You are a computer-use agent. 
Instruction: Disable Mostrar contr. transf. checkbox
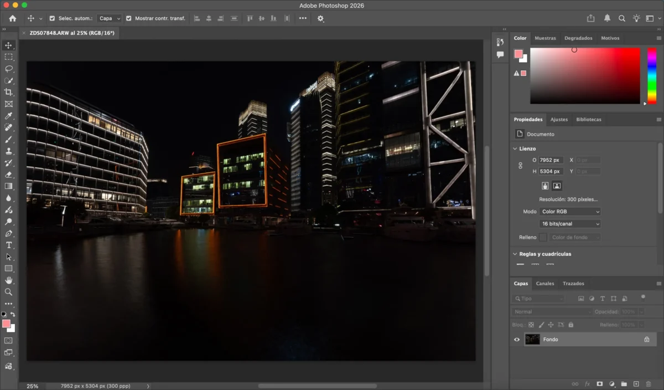coord(129,18)
